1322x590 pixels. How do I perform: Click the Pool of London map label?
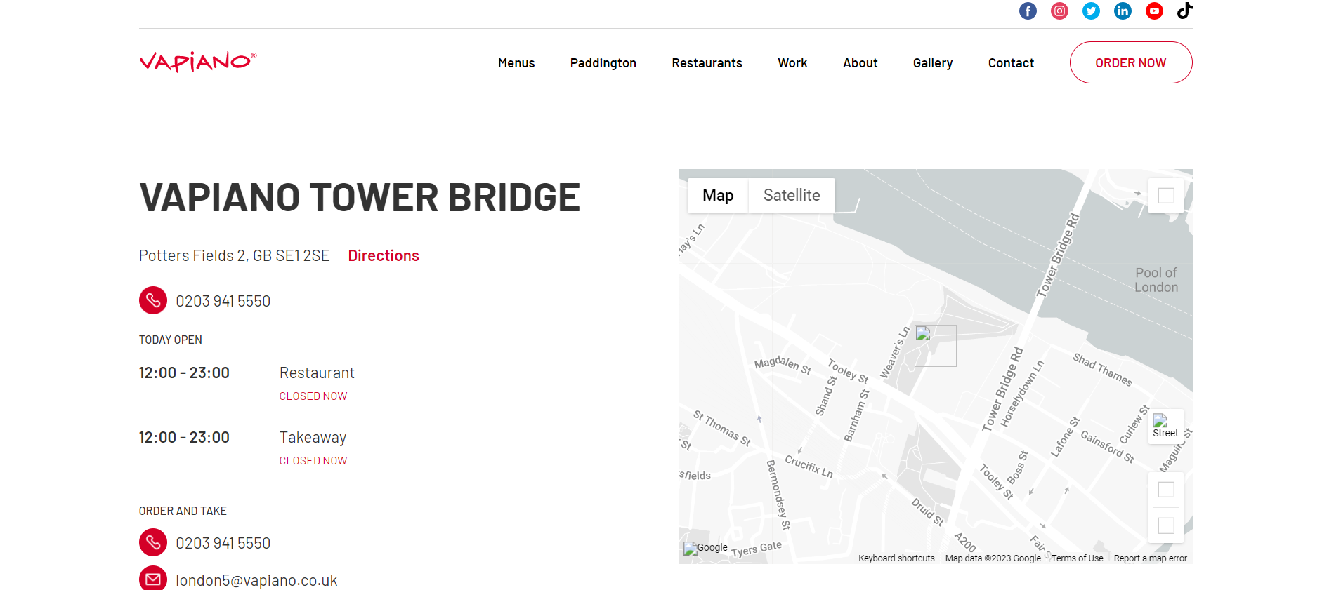click(1156, 280)
